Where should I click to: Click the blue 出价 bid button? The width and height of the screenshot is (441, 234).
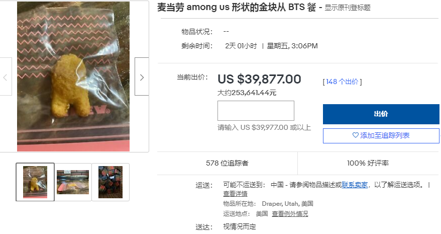coord(381,114)
